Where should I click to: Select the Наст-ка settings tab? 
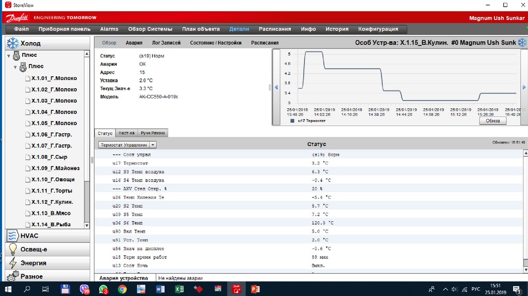[x=127, y=133]
